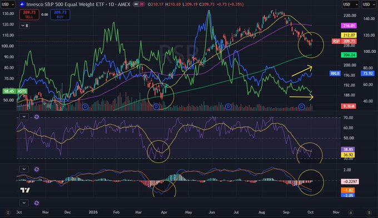The image size is (378, 218).
Task: Click the purple 38.85 RSI value label
Action: coord(348,149)
